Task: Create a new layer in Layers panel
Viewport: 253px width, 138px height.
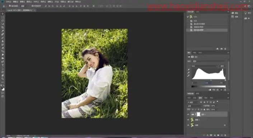Action: click(222, 135)
